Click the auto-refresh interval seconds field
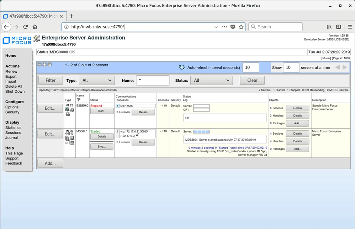 click(251, 67)
